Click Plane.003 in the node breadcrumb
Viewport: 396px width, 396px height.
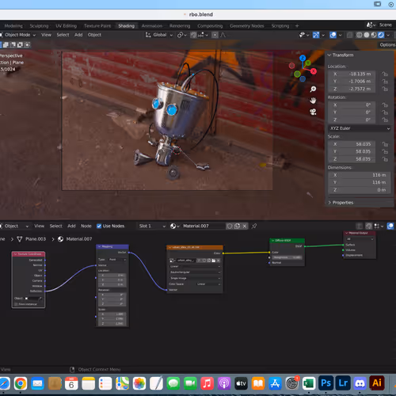click(x=36, y=239)
